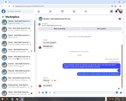Send a thumbs-up like
This screenshot has height=101, width=126.
[x=121, y=93]
